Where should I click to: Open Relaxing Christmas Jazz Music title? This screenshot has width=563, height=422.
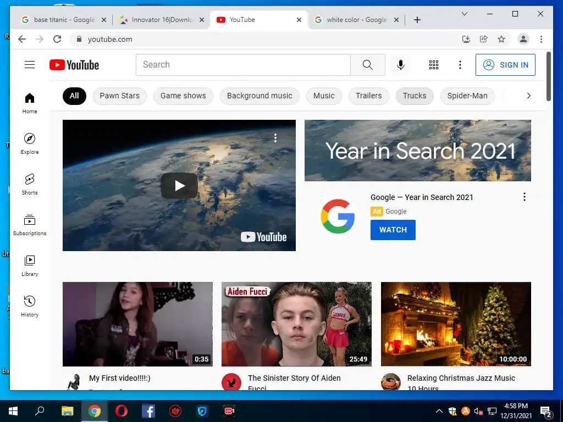(461, 382)
